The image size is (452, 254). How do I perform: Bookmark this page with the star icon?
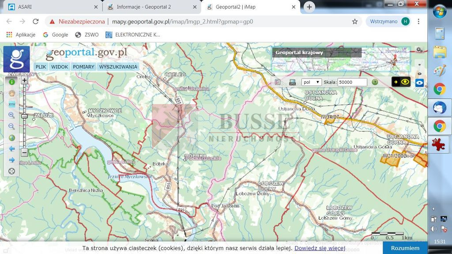click(x=355, y=21)
